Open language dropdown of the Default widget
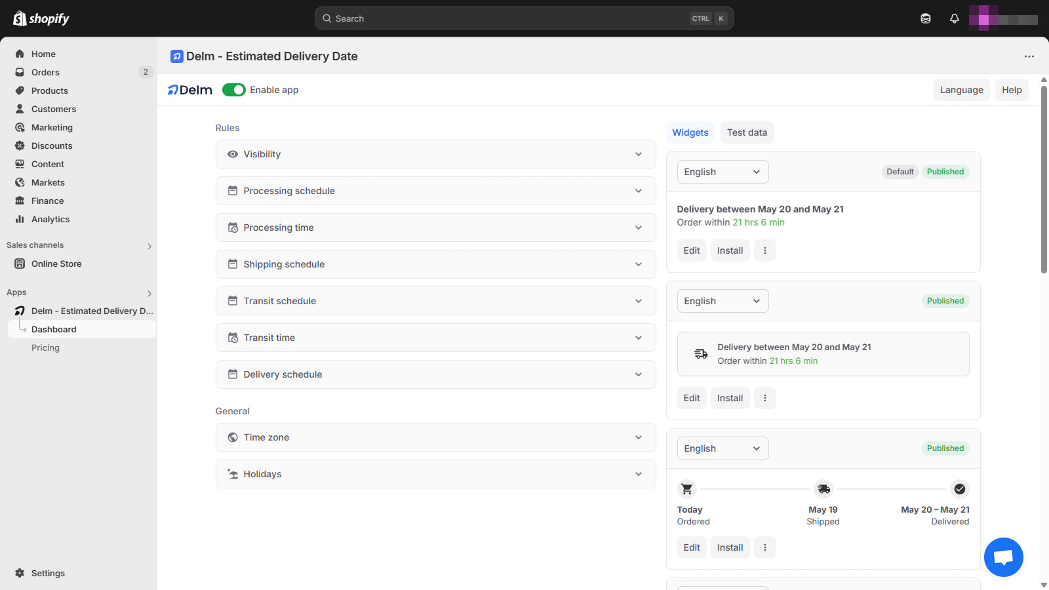 (722, 172)
